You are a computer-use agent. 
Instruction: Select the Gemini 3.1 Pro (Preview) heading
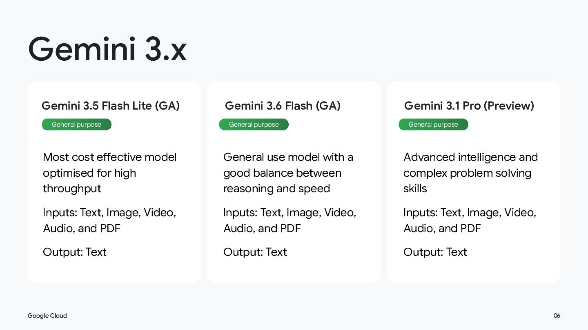(x=469, y=106)
